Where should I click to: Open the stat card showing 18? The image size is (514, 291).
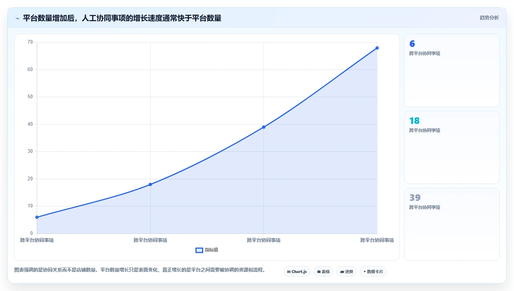click(x=452, y=147)
